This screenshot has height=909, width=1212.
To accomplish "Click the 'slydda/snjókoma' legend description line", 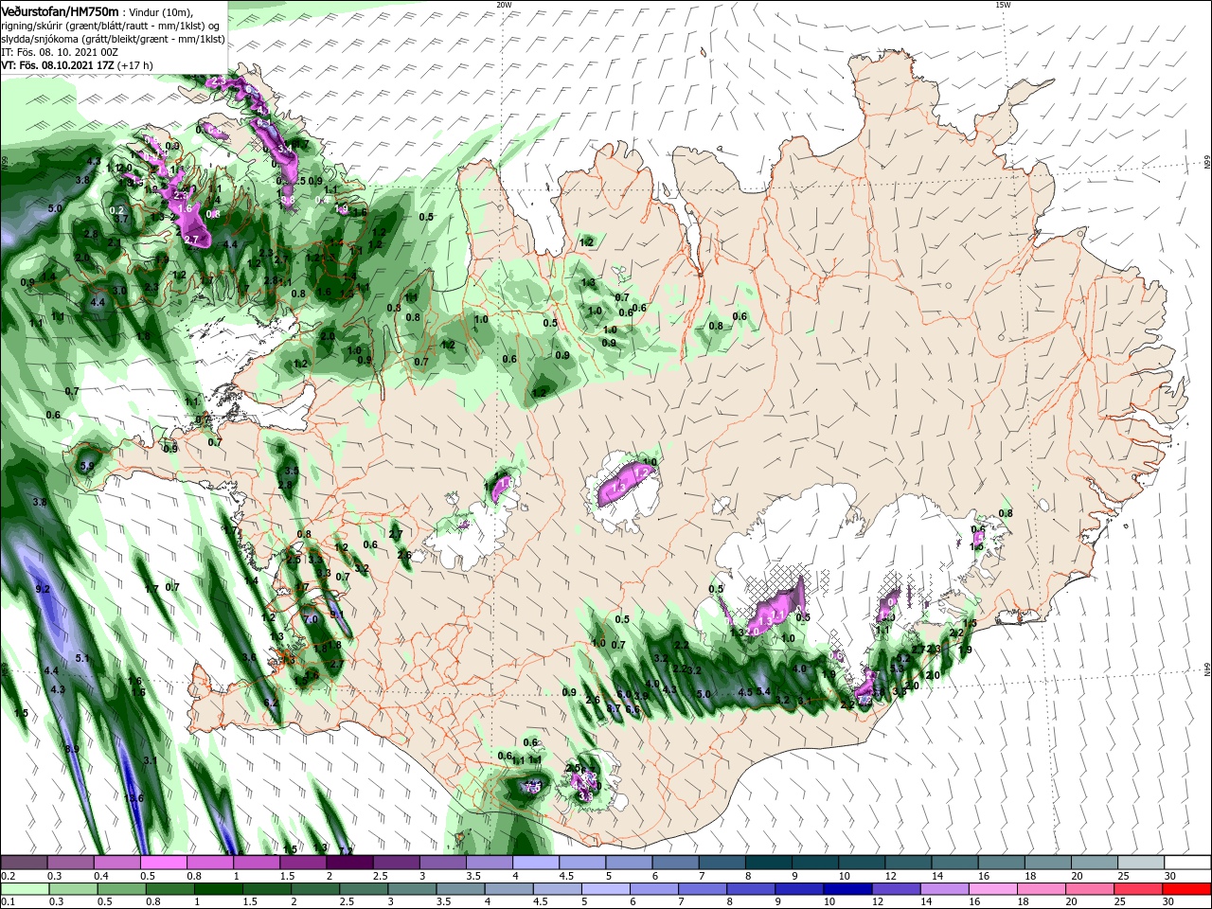I will [111, 38].
